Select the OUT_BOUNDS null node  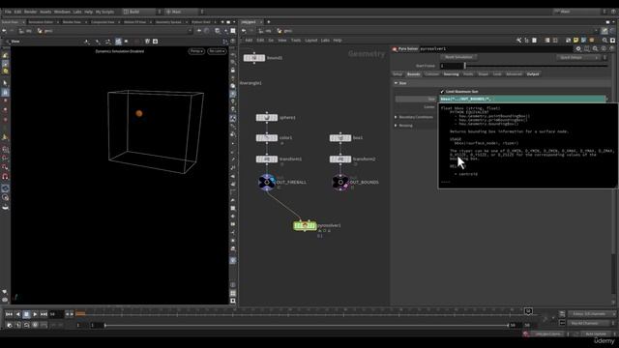(340, 183)
